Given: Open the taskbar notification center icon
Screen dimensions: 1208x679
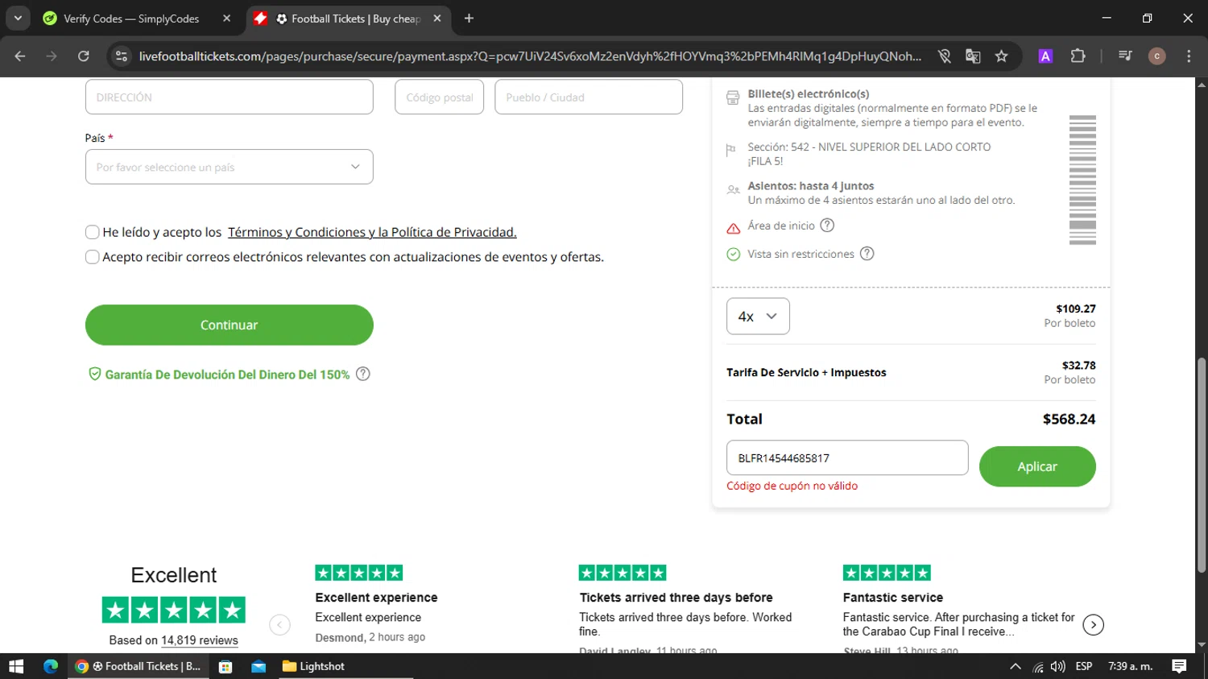Looking at the screenshot, I should (x=1179, y=666).
